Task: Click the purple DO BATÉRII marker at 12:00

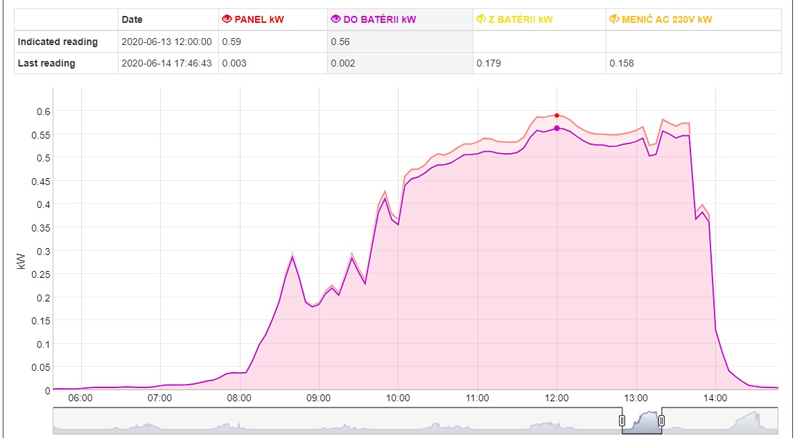Action: (x=557, y=128)
